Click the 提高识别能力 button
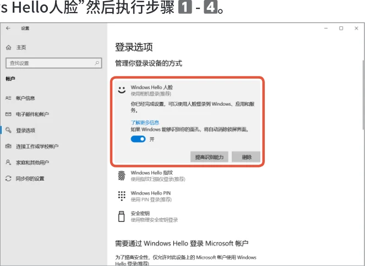 (x=209, y=157)
